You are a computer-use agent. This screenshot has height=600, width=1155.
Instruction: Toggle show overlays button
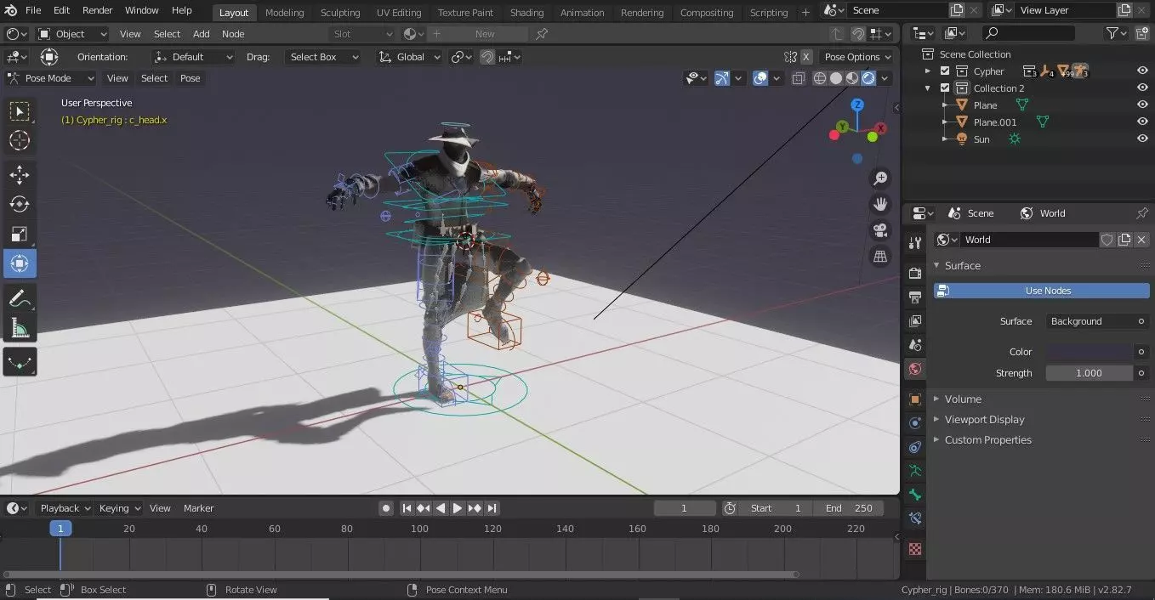coord(760,78)
